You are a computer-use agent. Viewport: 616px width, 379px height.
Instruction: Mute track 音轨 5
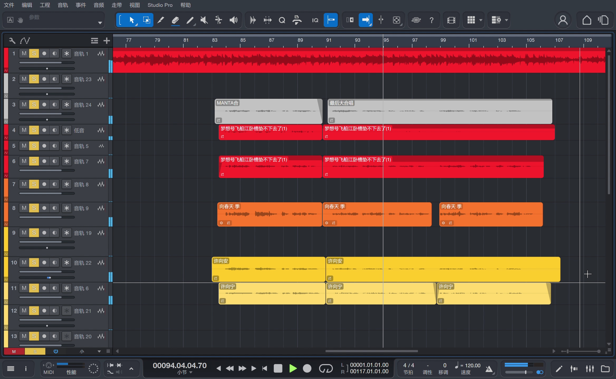tap(24, 146)
